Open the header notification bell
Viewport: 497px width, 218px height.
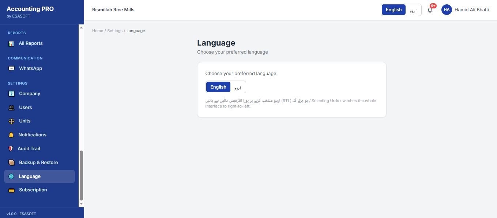click(x=430, y=10)
